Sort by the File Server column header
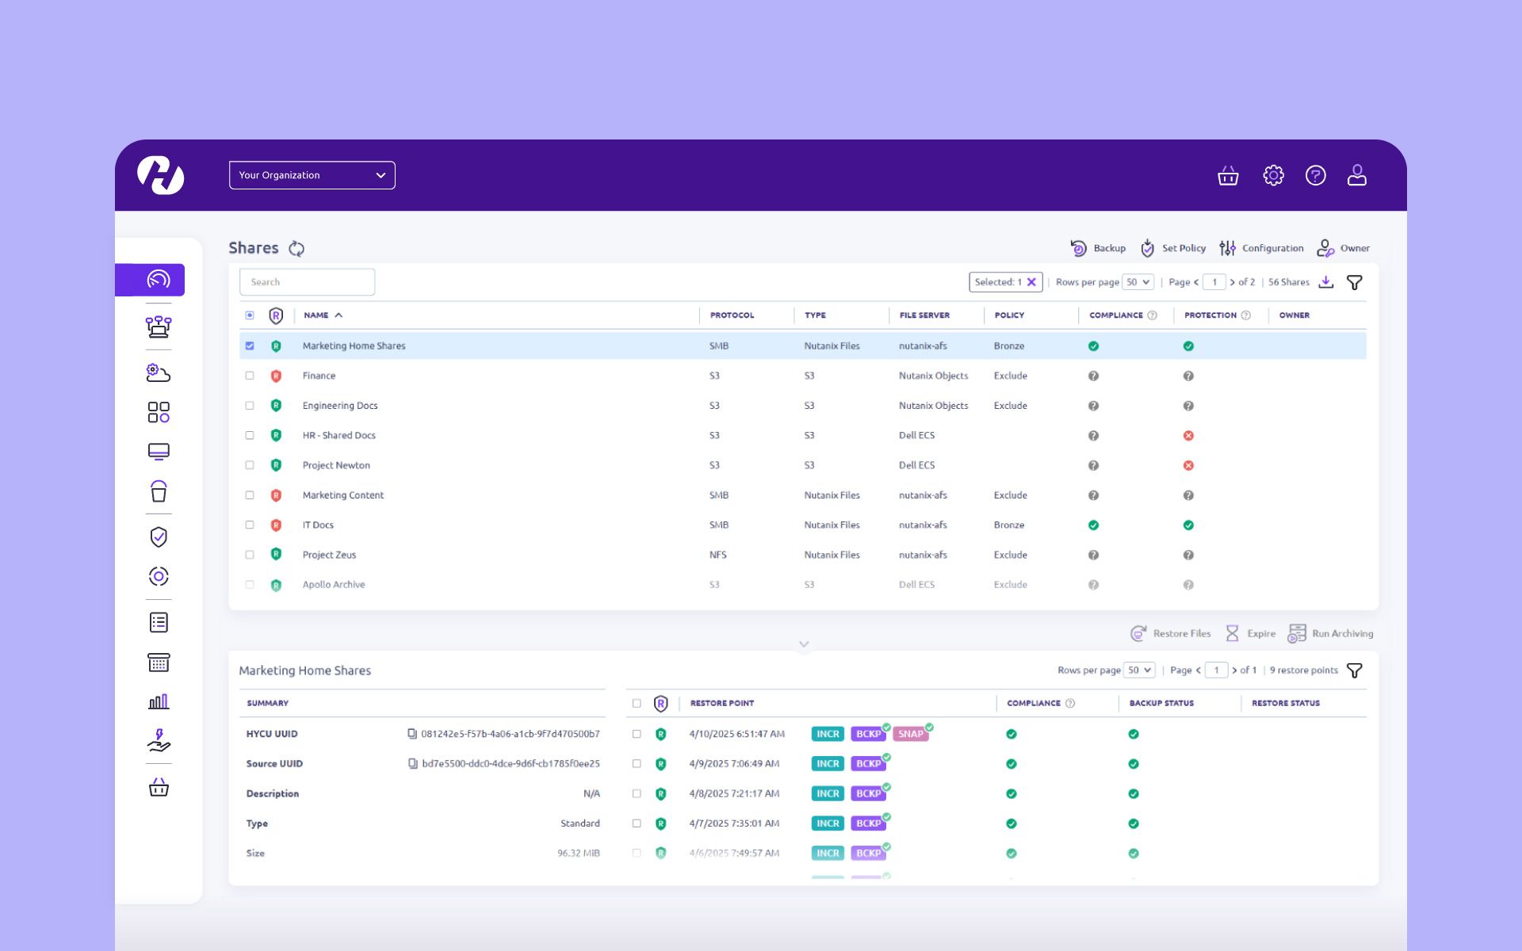Viewport: 1522px width, 951px height. (x=924, y=315)
